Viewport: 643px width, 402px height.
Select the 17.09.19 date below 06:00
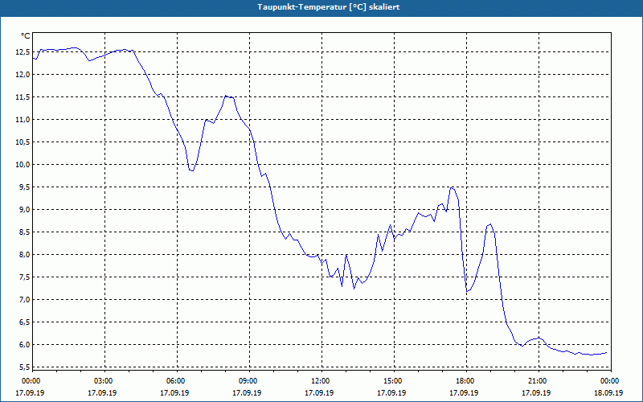(x=174, y=393)
